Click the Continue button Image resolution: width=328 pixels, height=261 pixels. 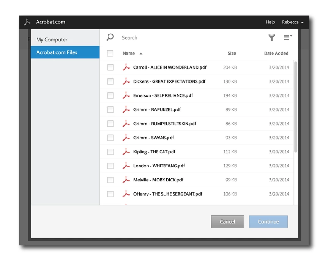coord(268,222)
